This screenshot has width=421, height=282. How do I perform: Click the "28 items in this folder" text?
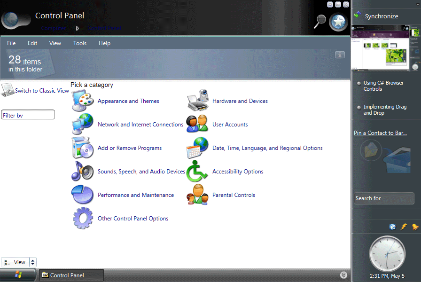pos(25,63)
